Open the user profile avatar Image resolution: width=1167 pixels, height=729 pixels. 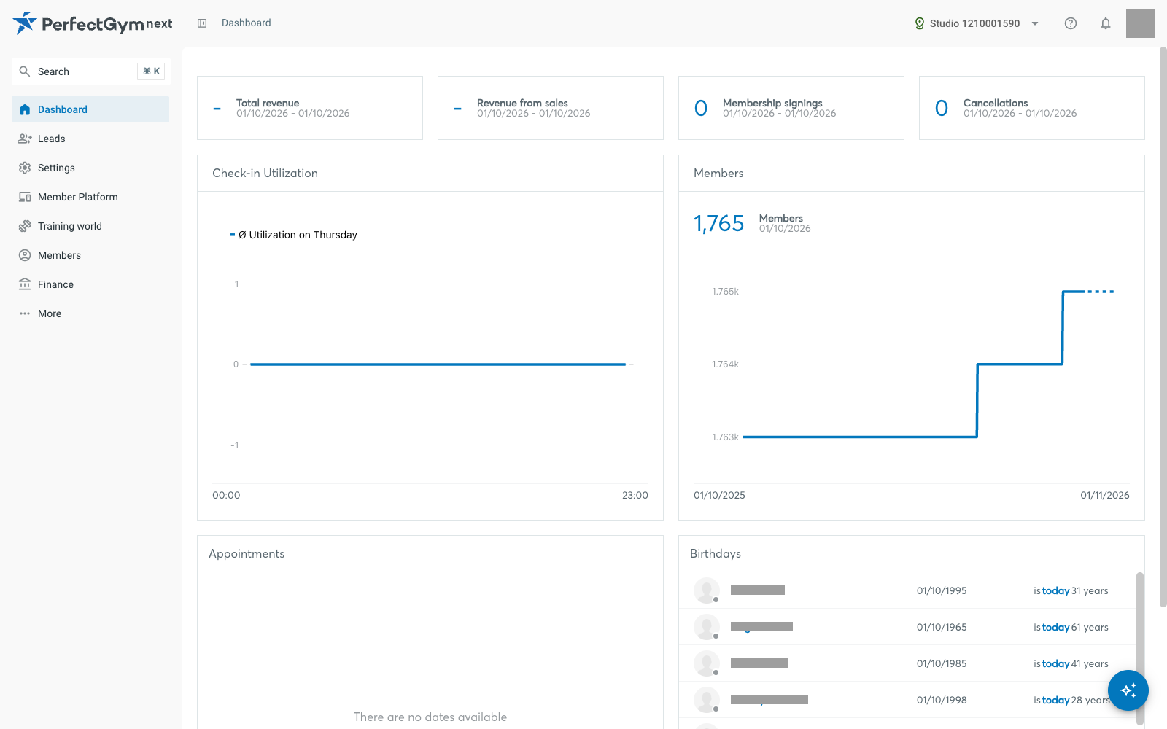[x=1141, y=23]
